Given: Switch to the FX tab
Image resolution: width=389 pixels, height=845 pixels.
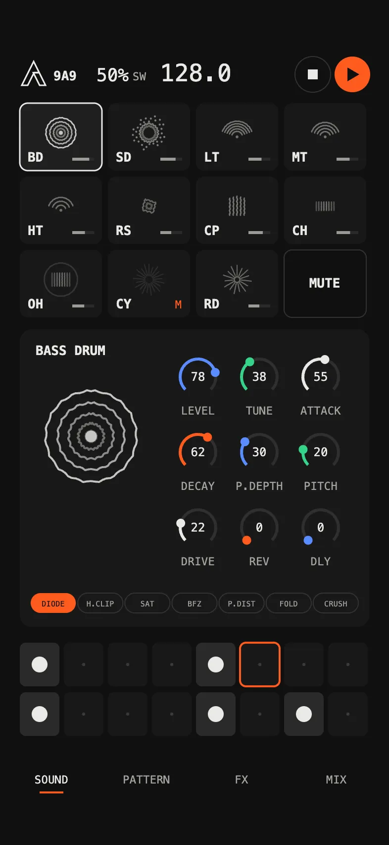Looking at the screenshot, I should [242, 780].
